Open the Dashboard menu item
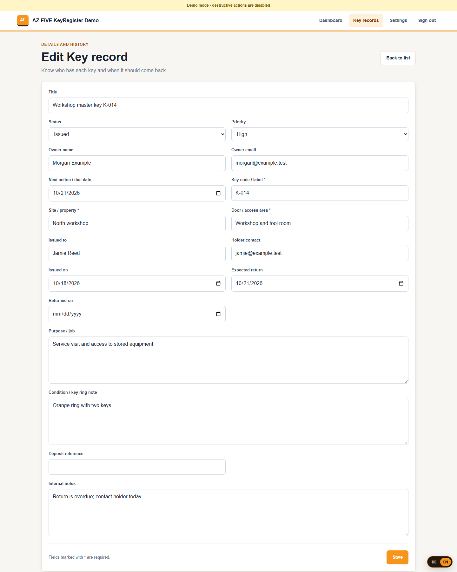Image resolution: width=457 pixels, height=572 pixels. tap(331, 20)
